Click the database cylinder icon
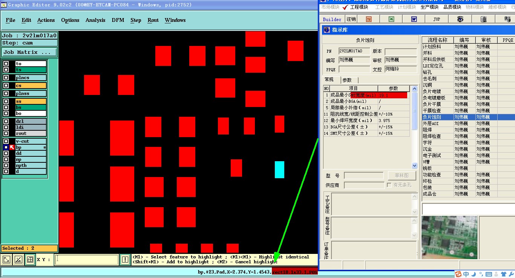Screen dimensions: 515x278 coord(483,19)
